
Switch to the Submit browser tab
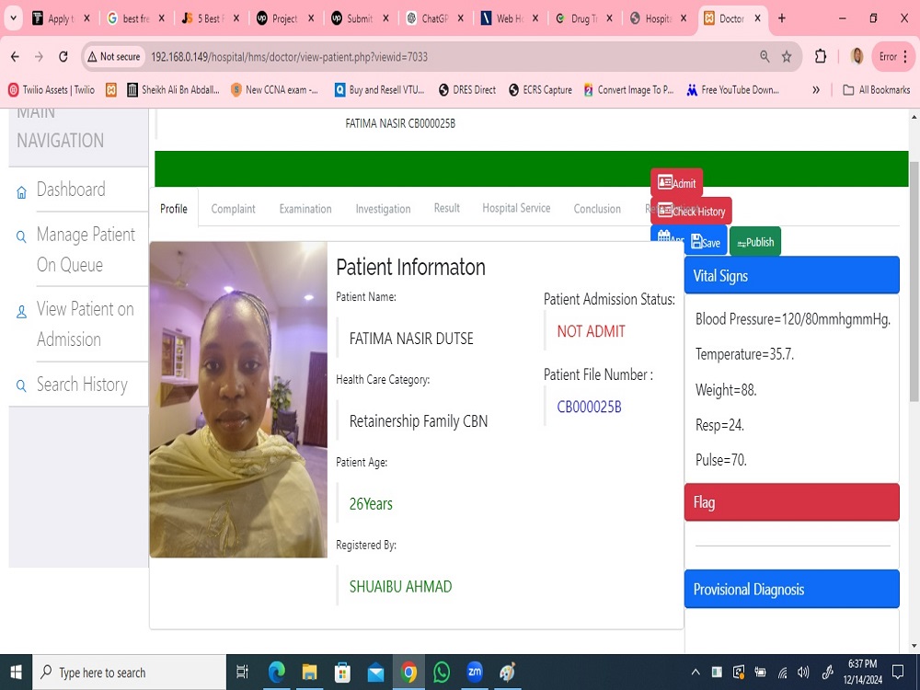click(361, 18)
